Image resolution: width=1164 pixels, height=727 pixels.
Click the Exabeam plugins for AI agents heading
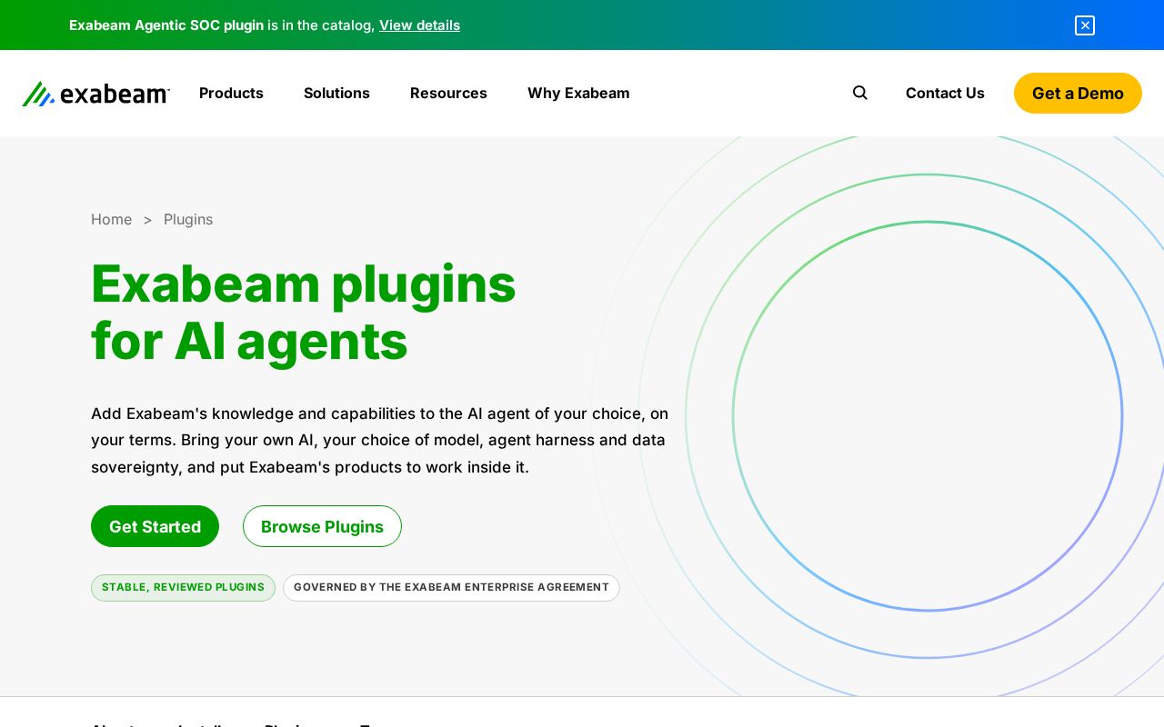(303, 312)
